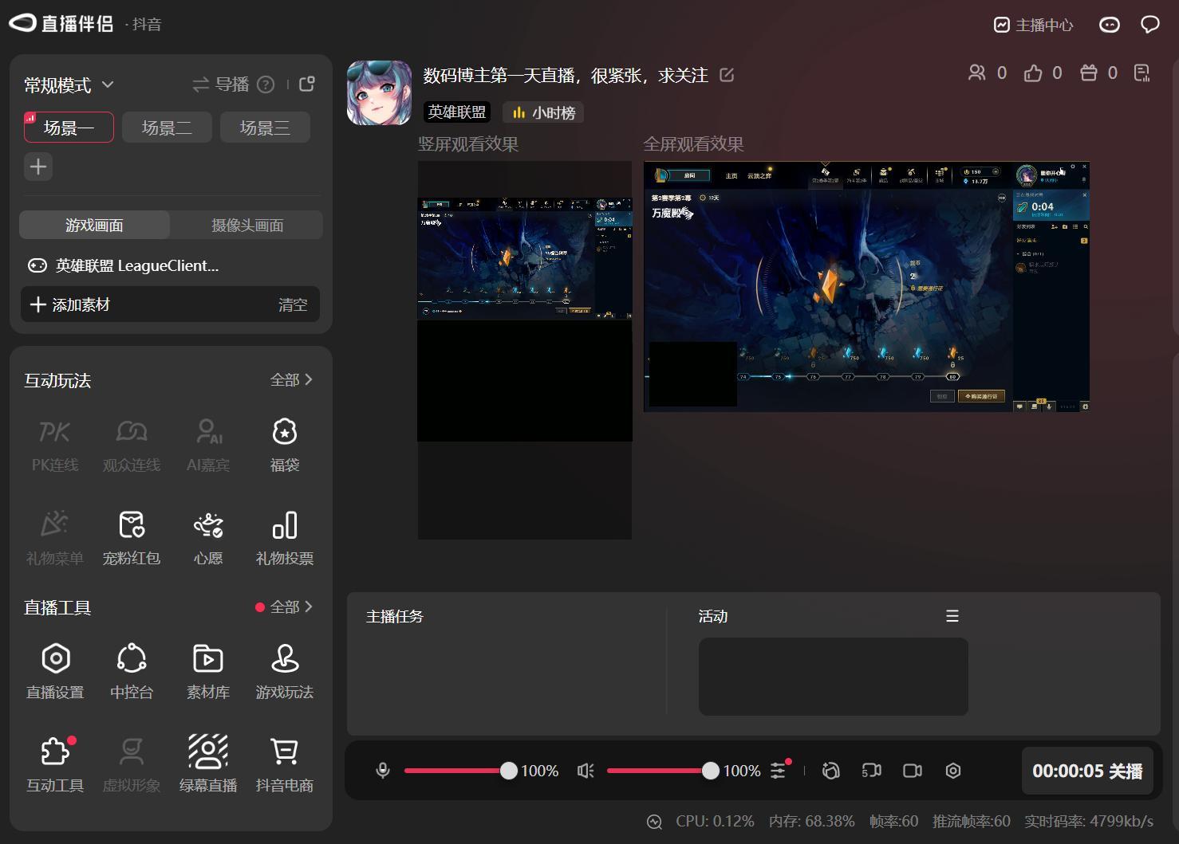Open the 主播中心 anchor center
1179x844 pixels.
[x=1033, y=25]
